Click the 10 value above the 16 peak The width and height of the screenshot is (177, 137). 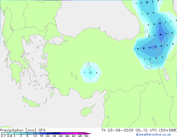click(x=160, y=23)
